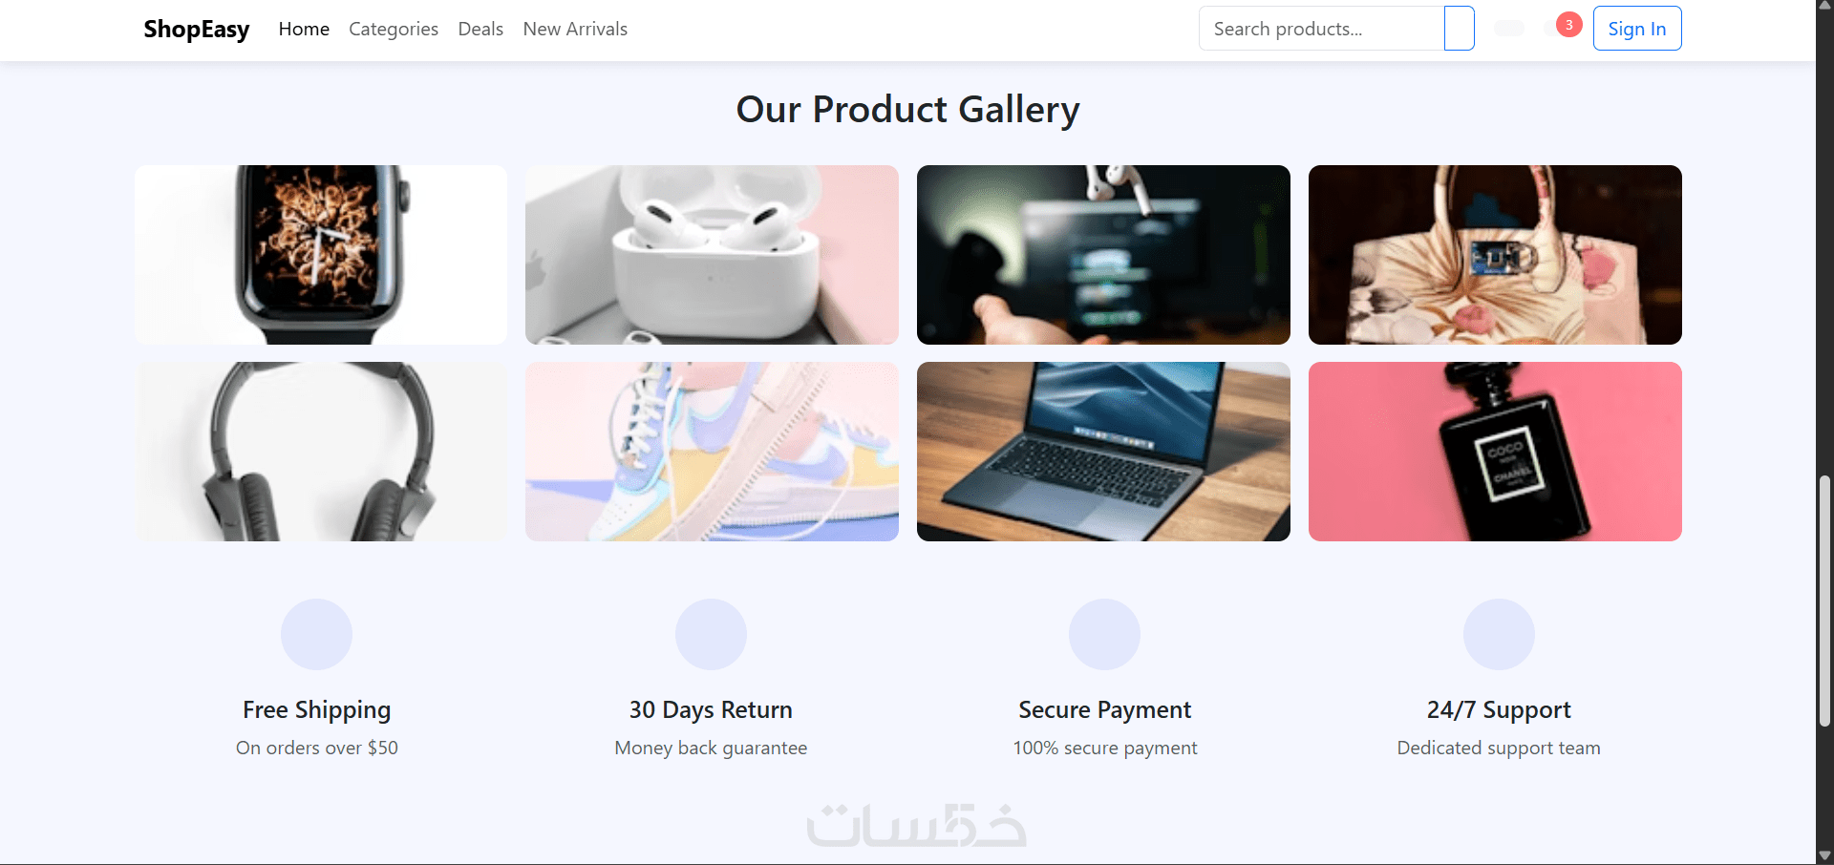Open the AirPods case gallery image
This screenshot has width=1834, height=865.
712,255
